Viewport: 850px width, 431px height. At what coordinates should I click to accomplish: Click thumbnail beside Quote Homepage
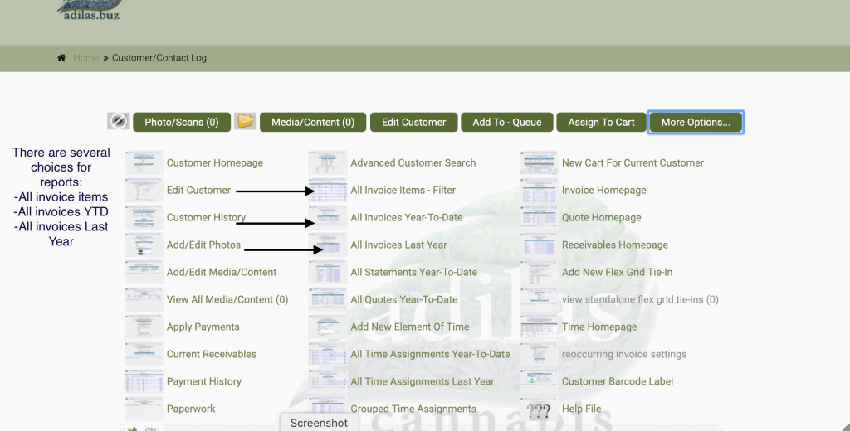tap(539, 217)
